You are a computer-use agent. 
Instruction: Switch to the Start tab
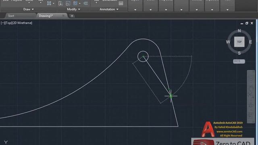(11, 16)
